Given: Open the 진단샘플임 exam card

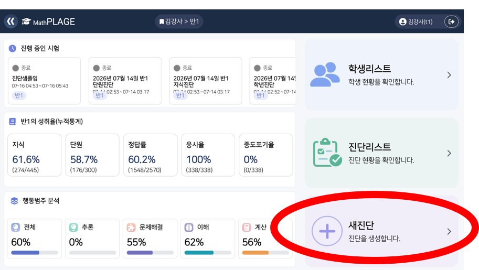Looking at the screenshot, I should pyautogui.click(x=44, y=81).
